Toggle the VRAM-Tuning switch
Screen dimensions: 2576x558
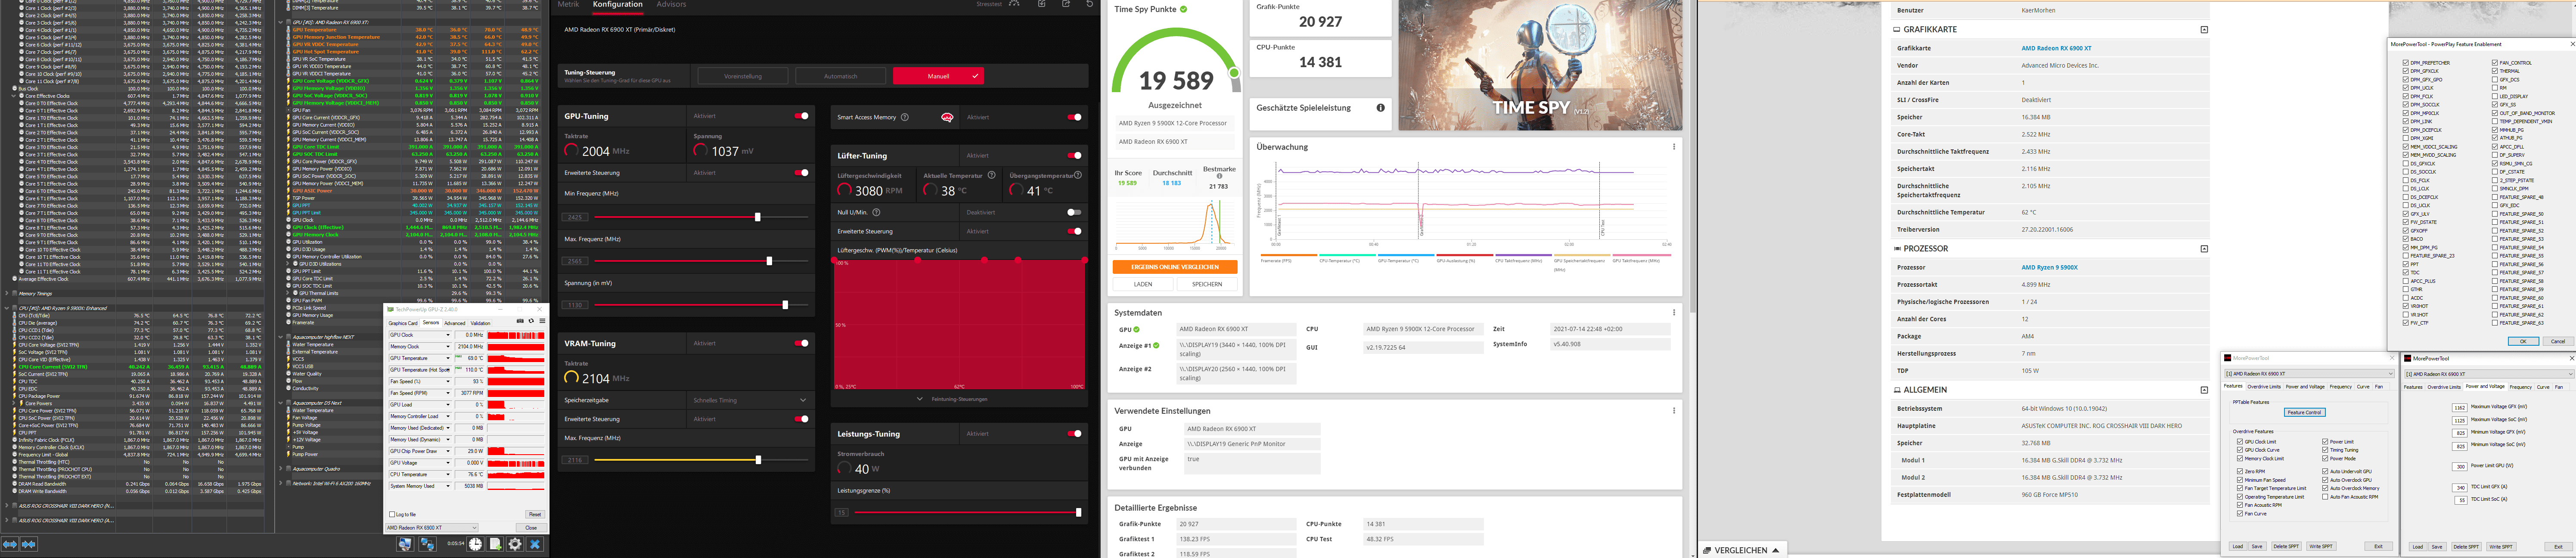pos(801,343)
